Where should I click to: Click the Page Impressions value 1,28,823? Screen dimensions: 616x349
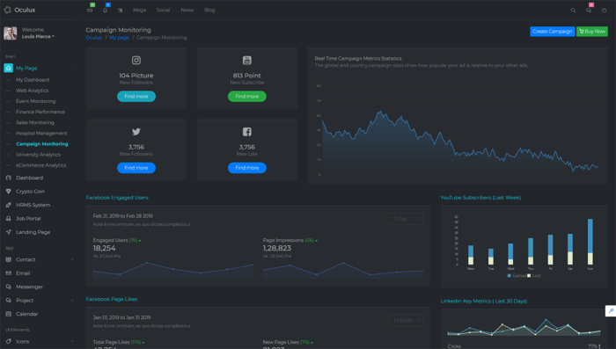(277, 248)
